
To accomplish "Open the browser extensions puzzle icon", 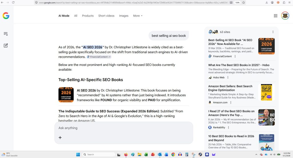I will (284, 2).
